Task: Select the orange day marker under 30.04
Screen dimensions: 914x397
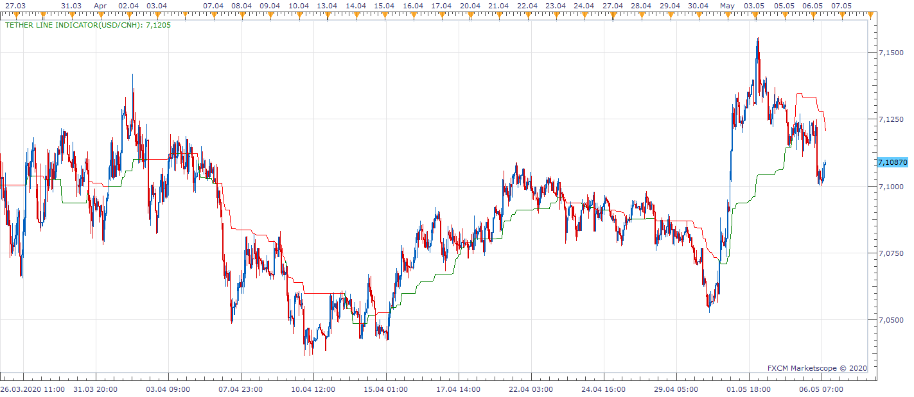Action: (x=699, y=15)
